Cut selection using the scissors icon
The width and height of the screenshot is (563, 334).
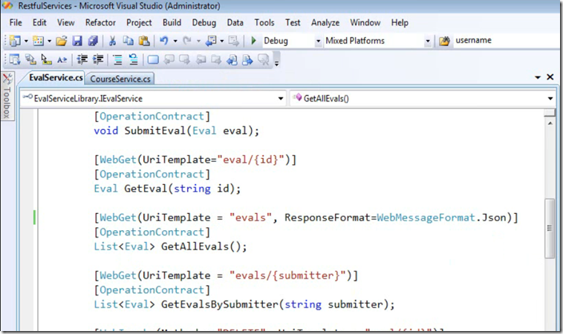[x=112, y=41]
